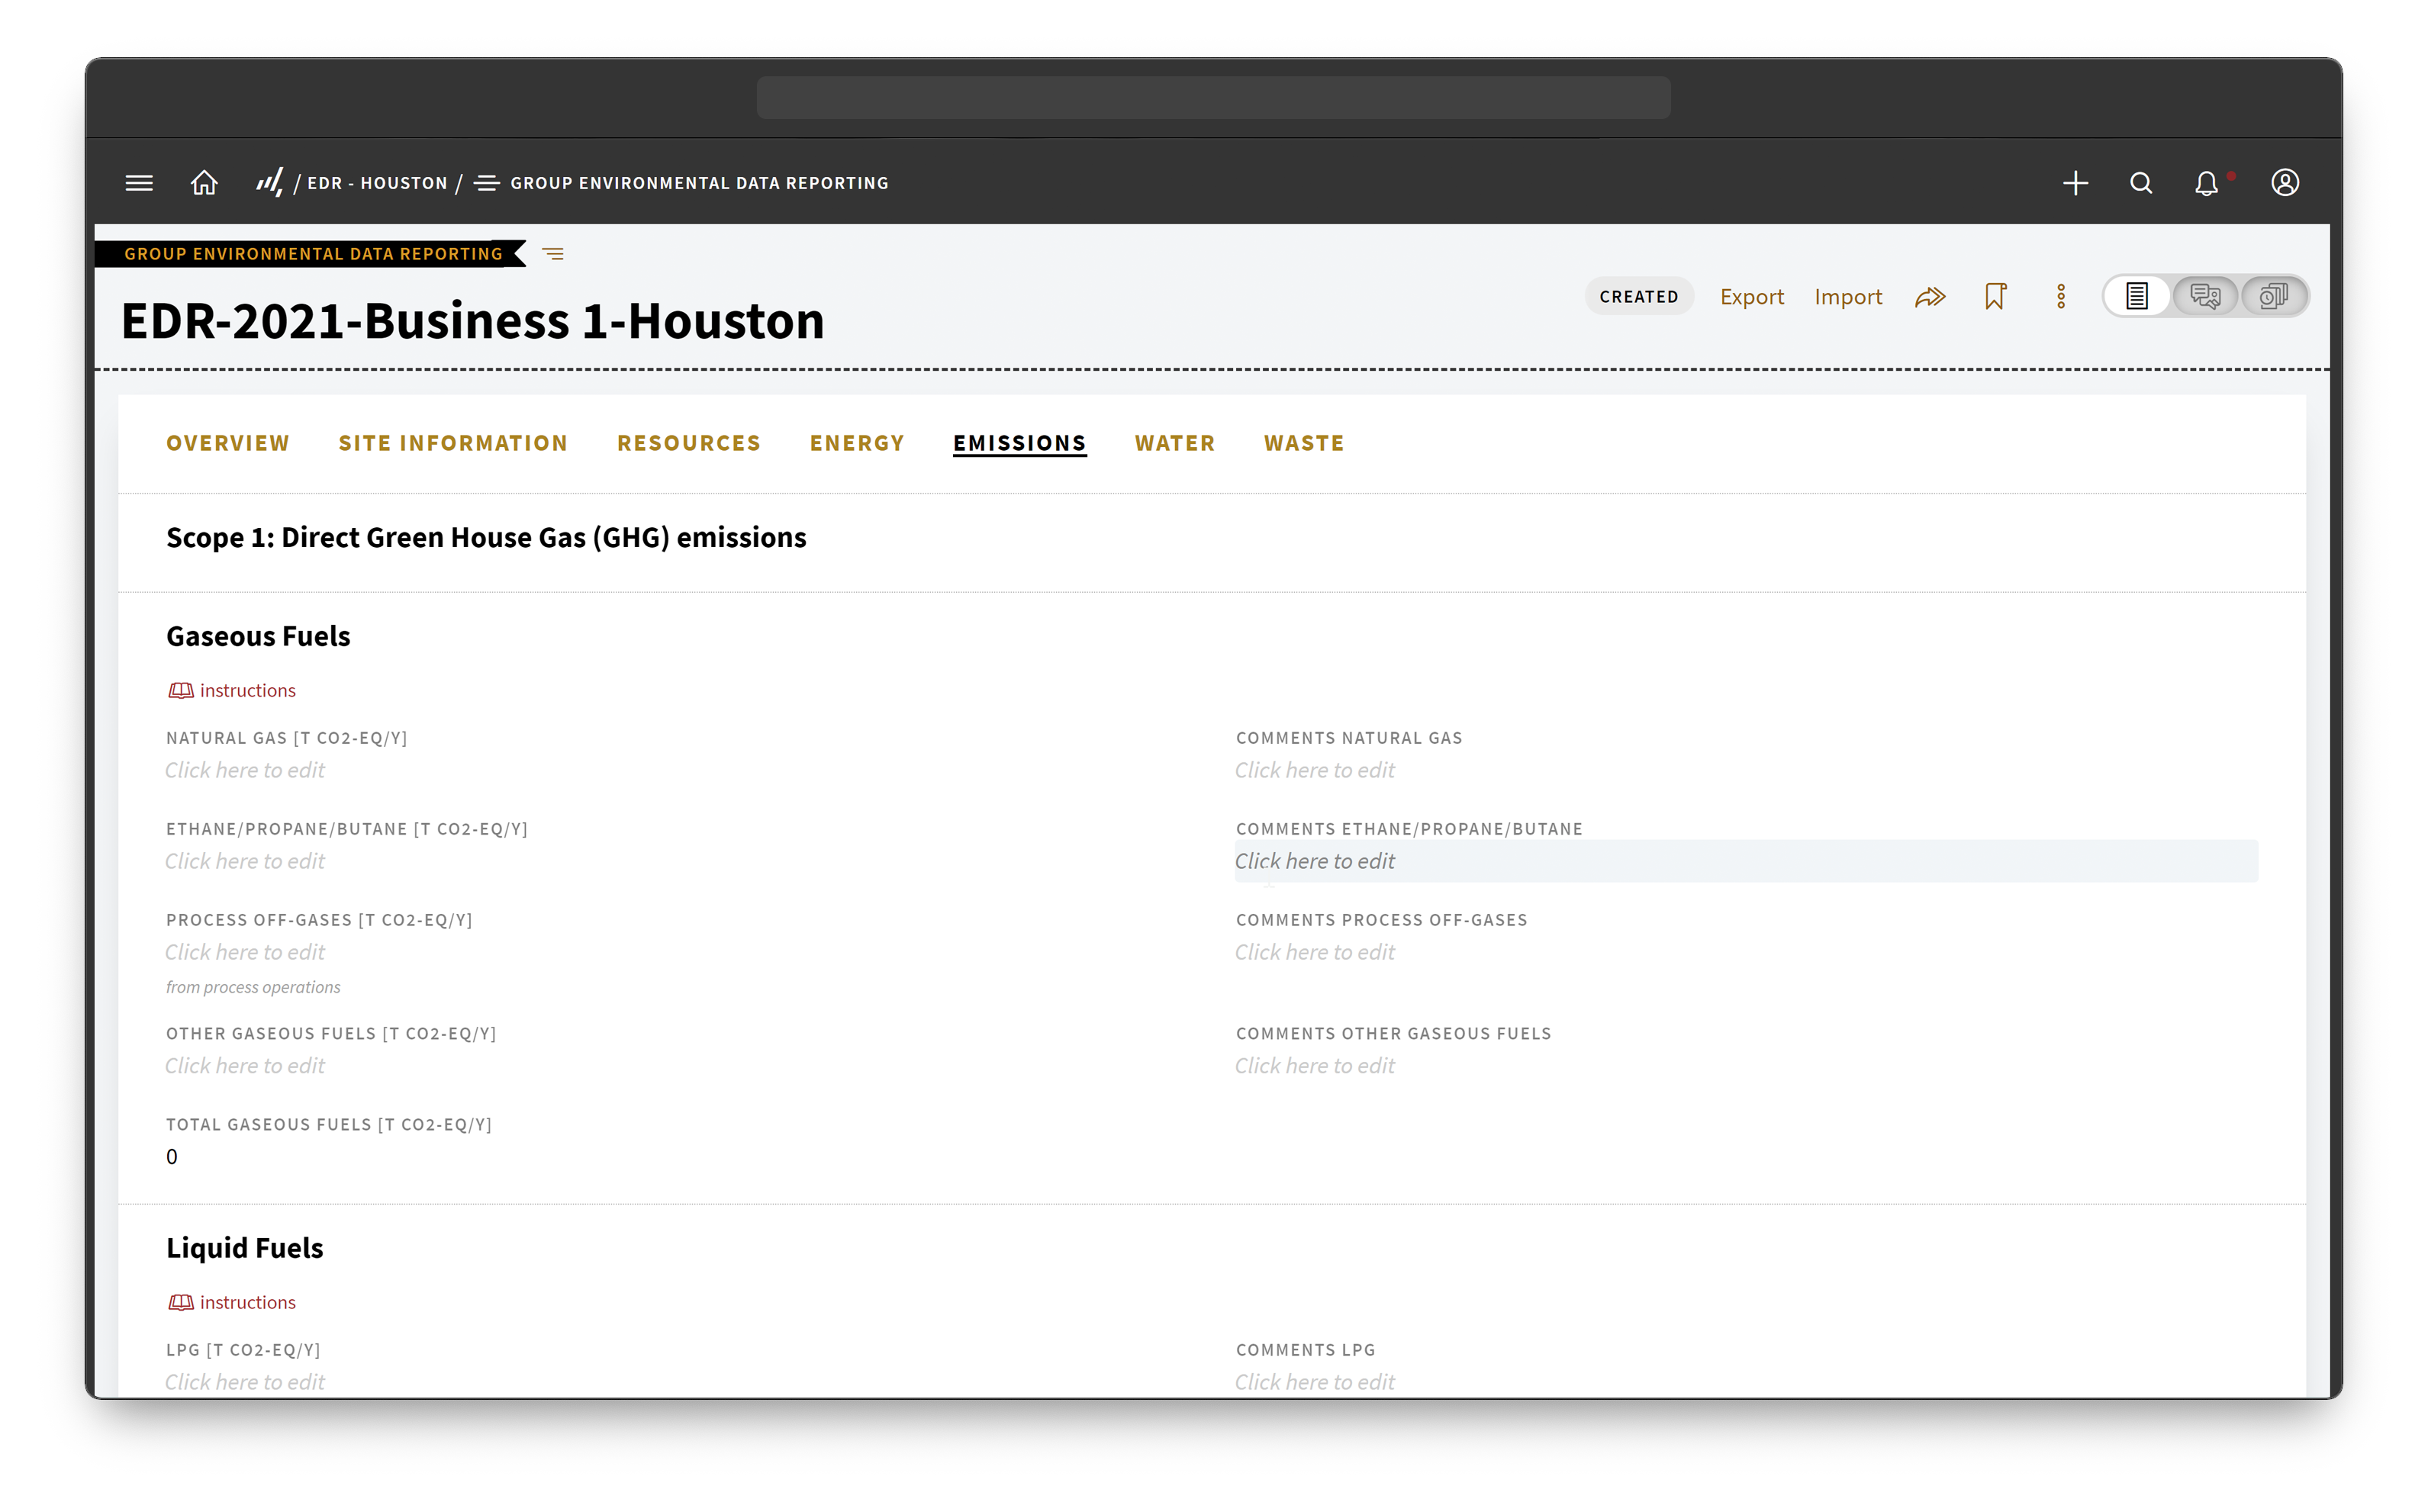The height and width of the screenshot is (1512, 2428).
Task: Share the report via the forward arrow icon
Action: [1930, 296]
